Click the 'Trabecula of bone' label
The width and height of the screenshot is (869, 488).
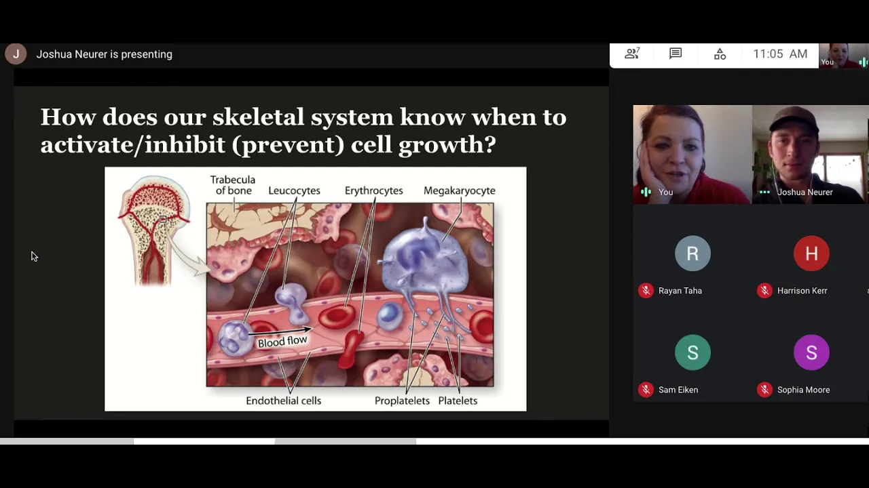pos(233,185)
